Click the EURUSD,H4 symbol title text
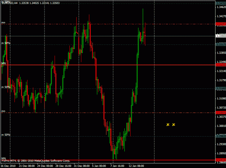This screenshot has width=226, height=168. (x=10, y=3)
